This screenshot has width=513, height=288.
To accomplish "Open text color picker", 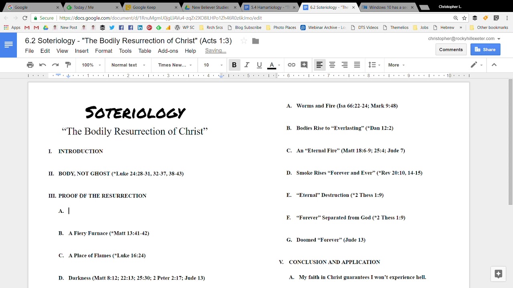I will point(274,65).
